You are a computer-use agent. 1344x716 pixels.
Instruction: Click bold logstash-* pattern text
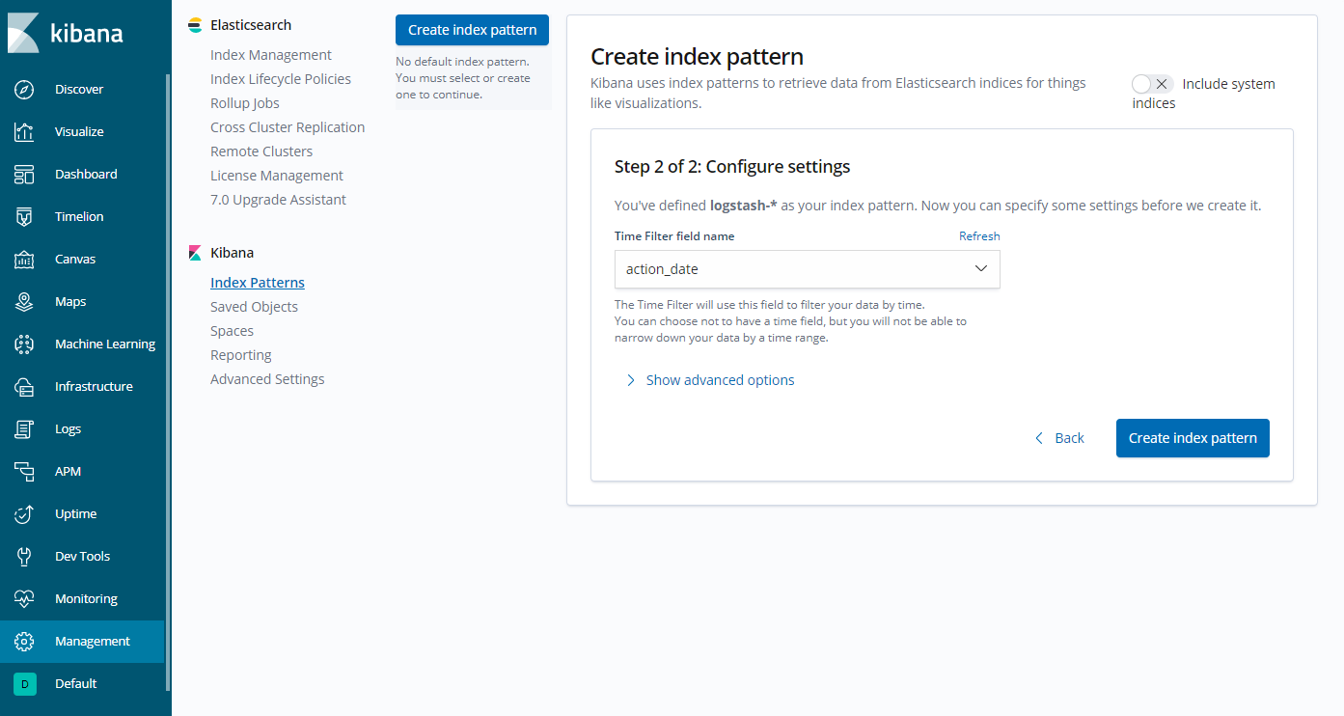pyautogui.click(x=743, y=206)
